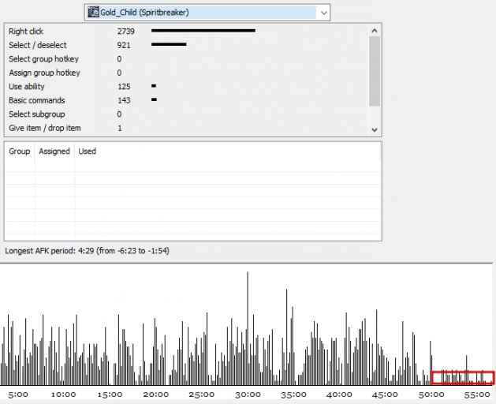Click the 10:00 mark on timeline
This screenshot has width=496, height=404.
[x=64, y=395]
